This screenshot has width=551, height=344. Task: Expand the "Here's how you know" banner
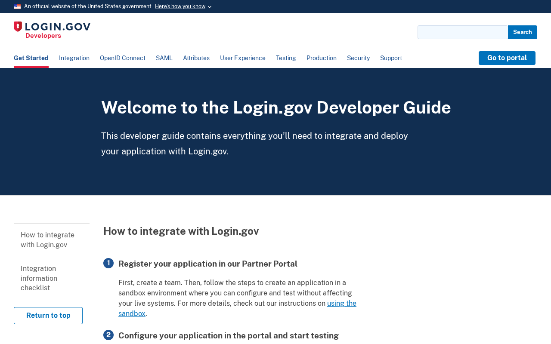pyautogui.click(x=180, y=6)
